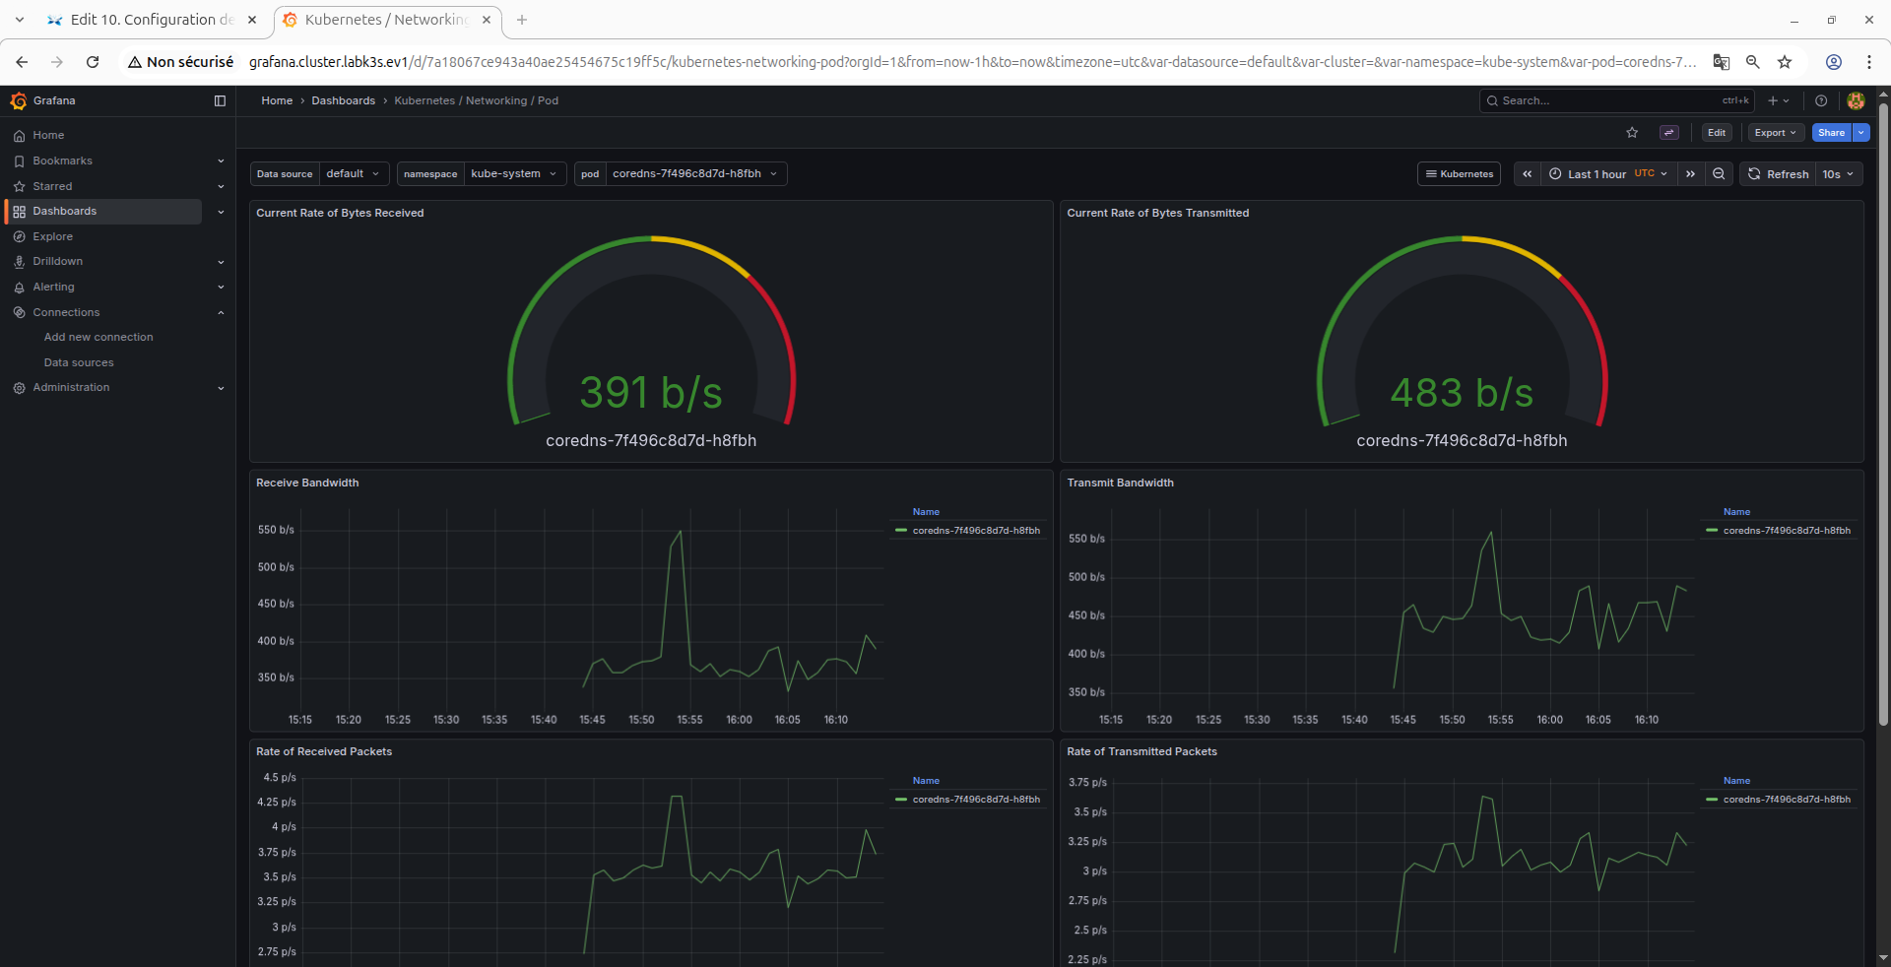Shift time range forward

click(1690, 174)
